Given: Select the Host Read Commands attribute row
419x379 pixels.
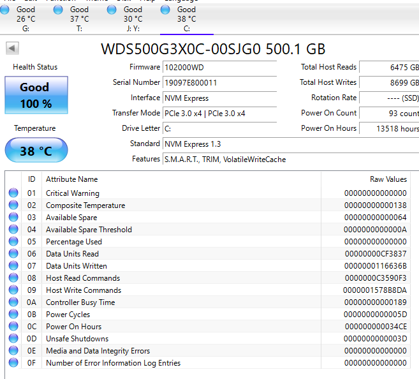Looking at the screenshot, I should [x=208, y=278].
